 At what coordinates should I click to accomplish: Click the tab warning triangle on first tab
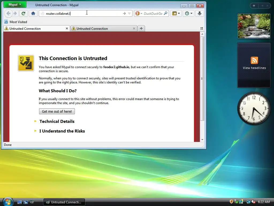pos(6,28)
